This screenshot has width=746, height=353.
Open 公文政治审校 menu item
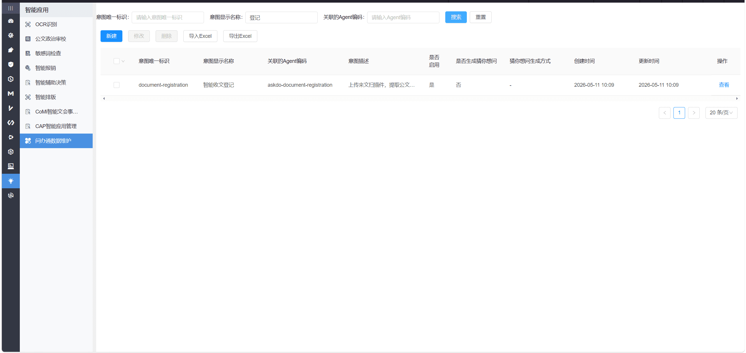pos(56,39)
